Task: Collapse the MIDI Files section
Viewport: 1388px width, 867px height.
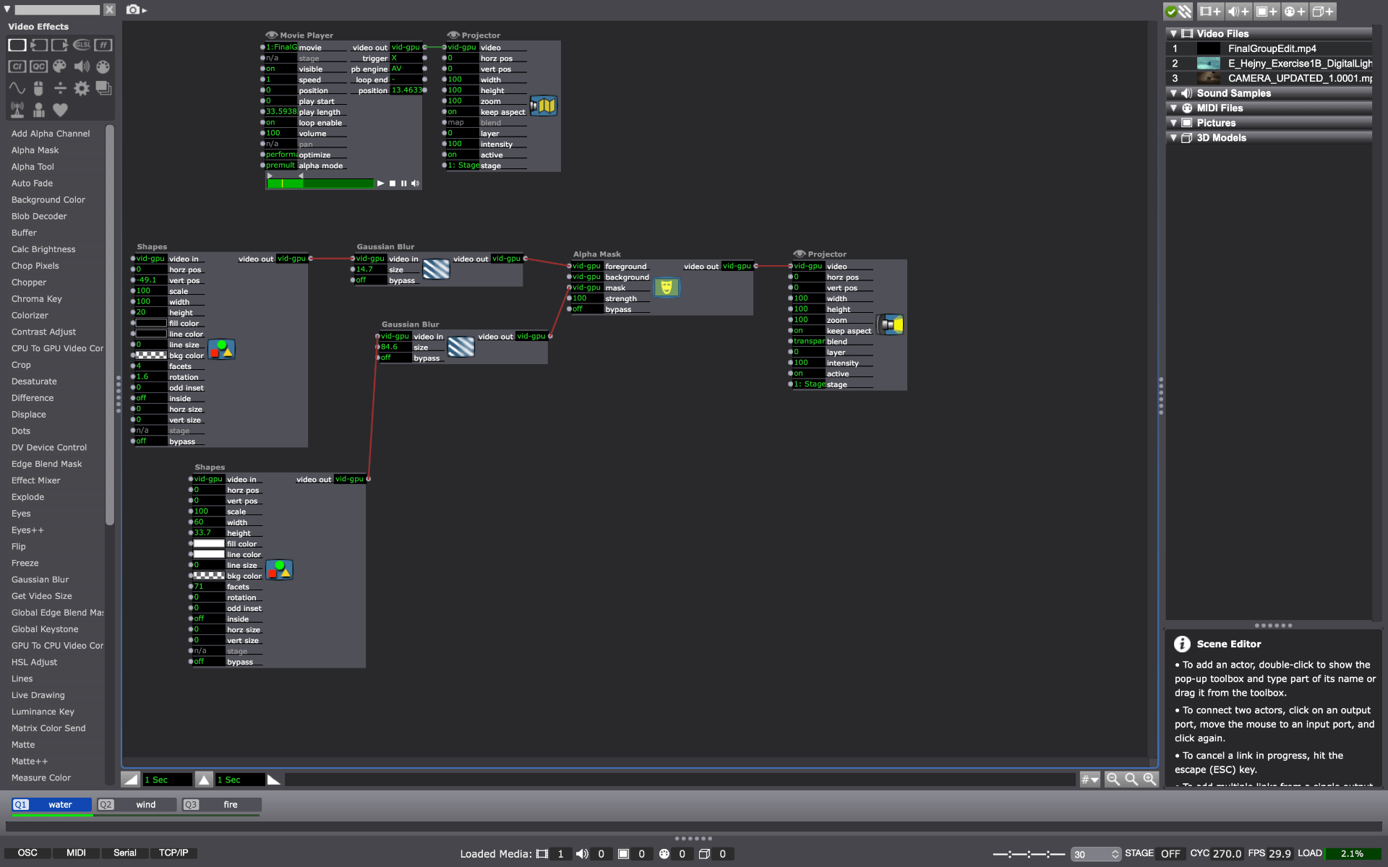Action: click(1173, 108)
